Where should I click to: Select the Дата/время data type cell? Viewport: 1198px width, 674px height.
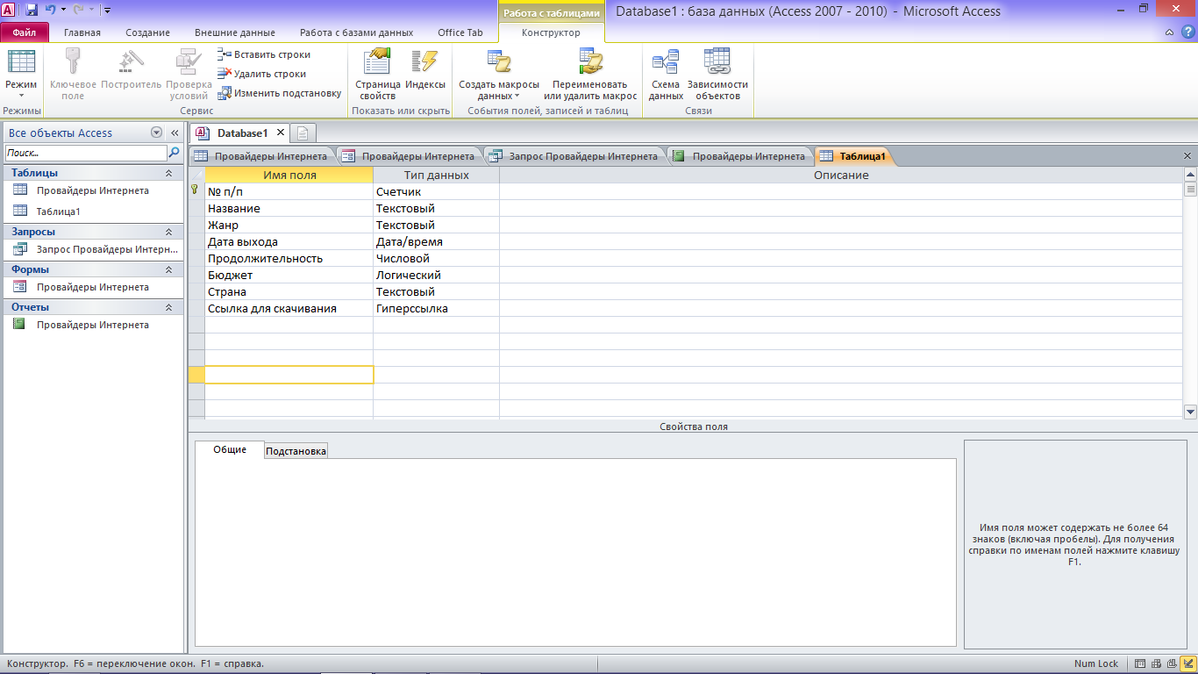tap(436, 242)
